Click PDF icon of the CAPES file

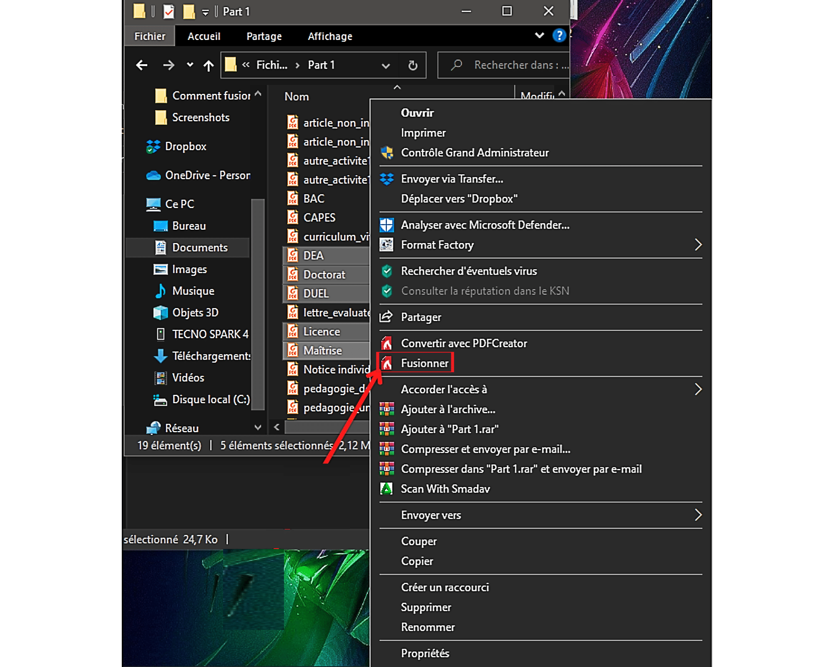click(x=293, y=218)
